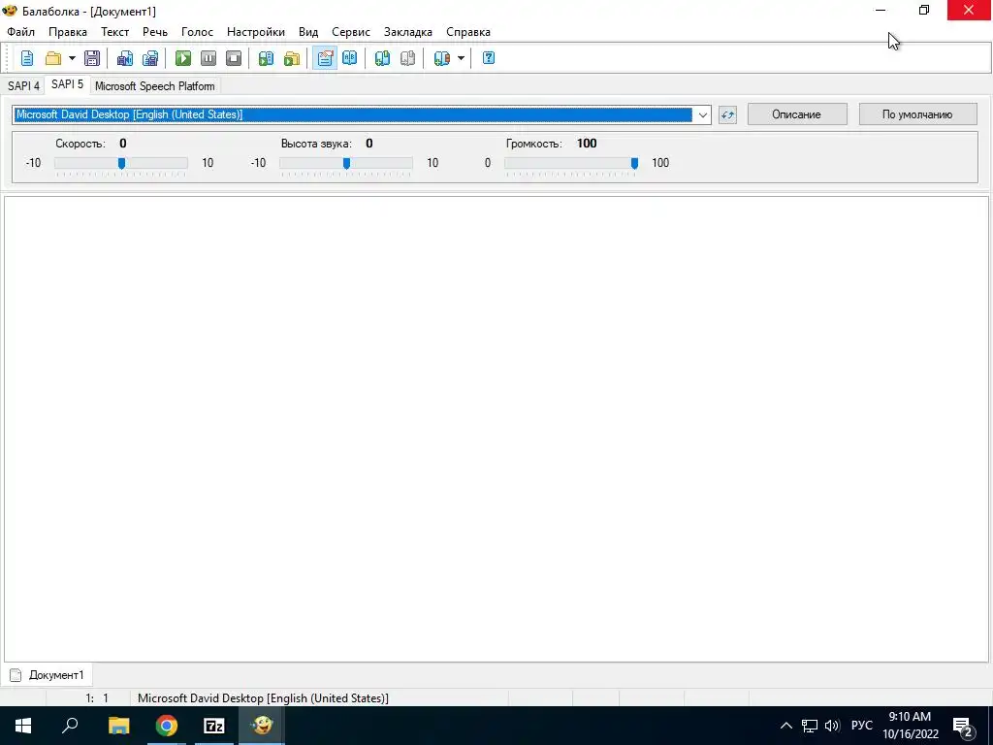Click the Громкость slider thumb
The height and width of the screenshot is (745, 993).
(x=634, y=163)
